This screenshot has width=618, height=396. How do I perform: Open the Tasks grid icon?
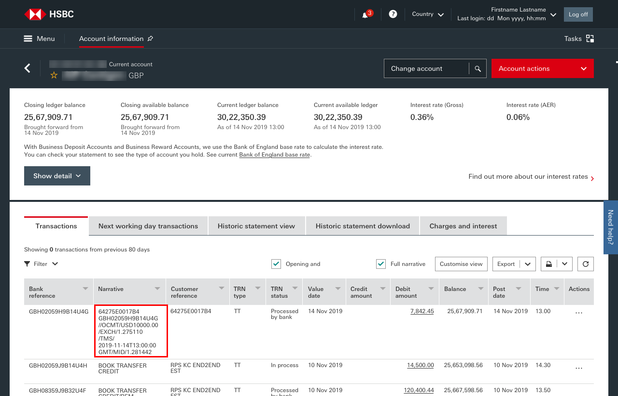click(x=590, y=39)
